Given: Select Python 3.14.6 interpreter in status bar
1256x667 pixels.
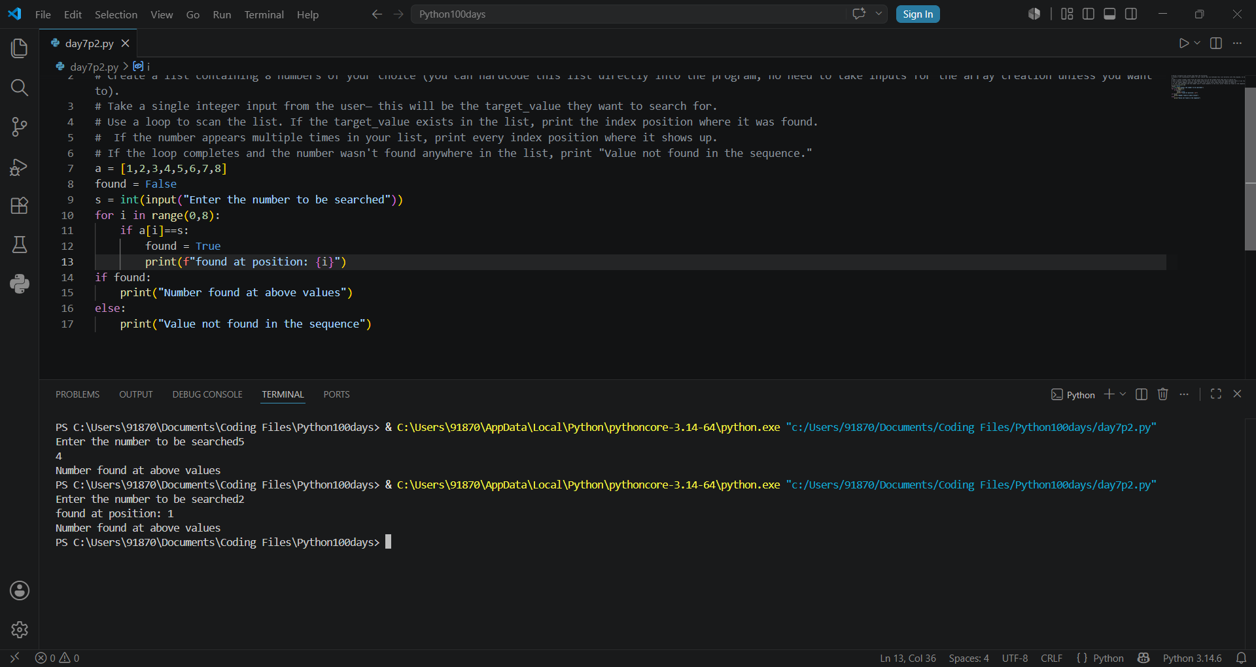Looking at the screenshot, I should pos(1192,658).
